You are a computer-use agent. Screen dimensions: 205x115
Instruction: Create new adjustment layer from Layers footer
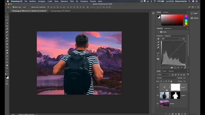coord(176,114)
